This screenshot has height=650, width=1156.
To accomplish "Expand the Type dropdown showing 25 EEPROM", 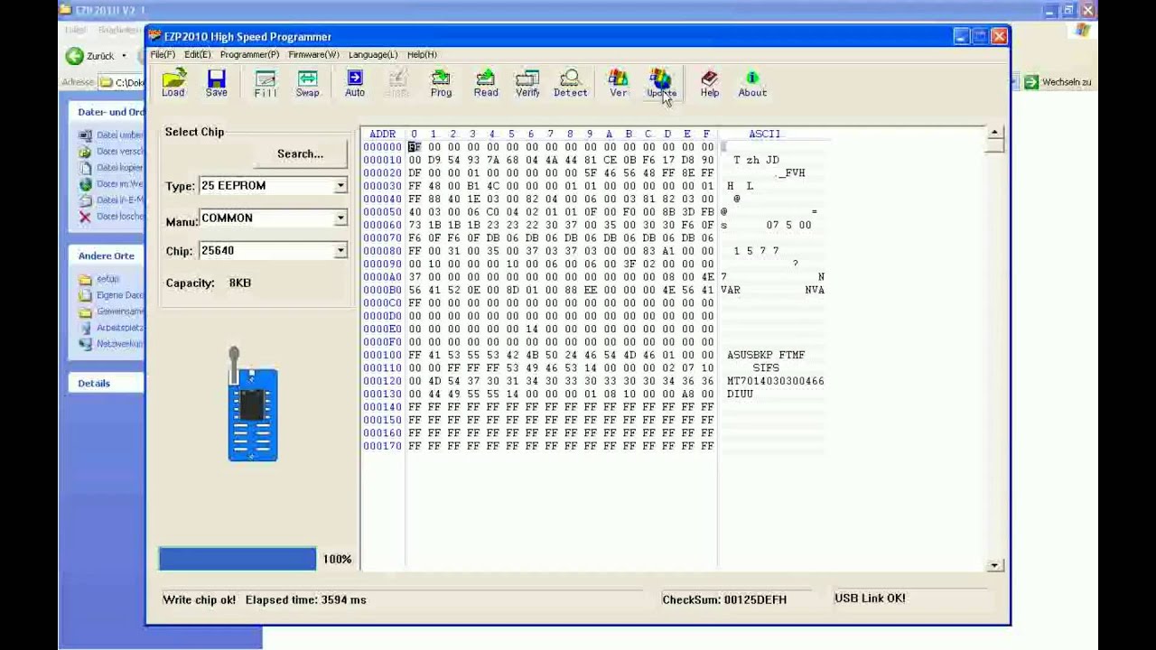I will coord(340,186).
